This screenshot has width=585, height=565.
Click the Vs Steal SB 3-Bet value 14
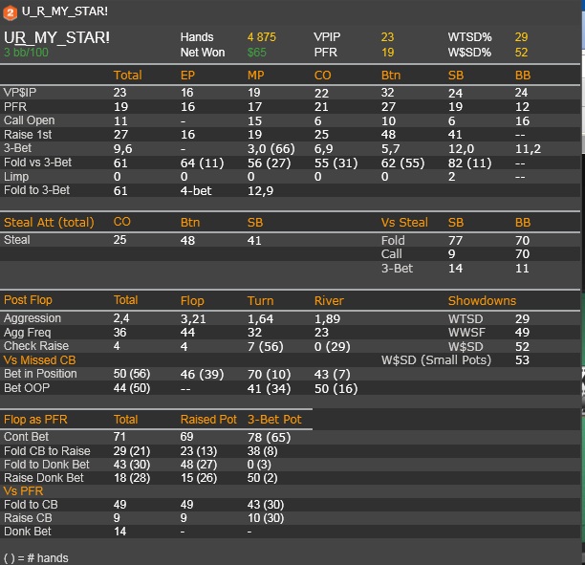(455, 268)
